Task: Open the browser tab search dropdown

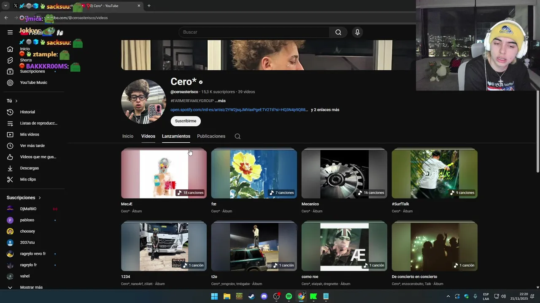Action: [x=5, y=6]
